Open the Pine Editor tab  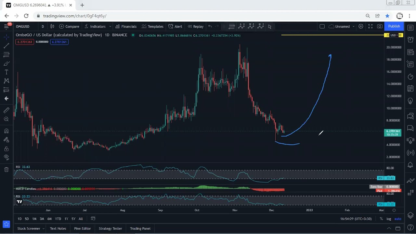click(x=83, y=228)
